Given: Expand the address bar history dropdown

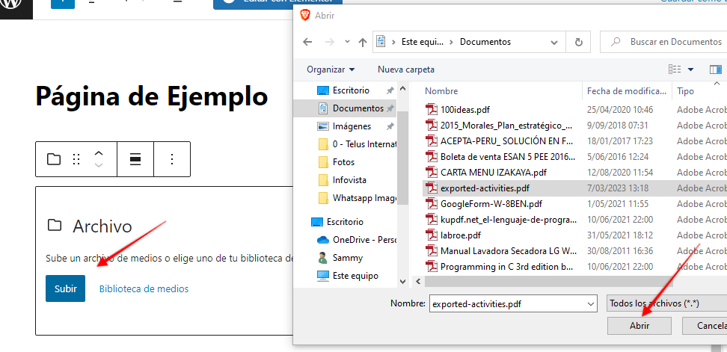Looking at the screenshot, I should point(556,42).
